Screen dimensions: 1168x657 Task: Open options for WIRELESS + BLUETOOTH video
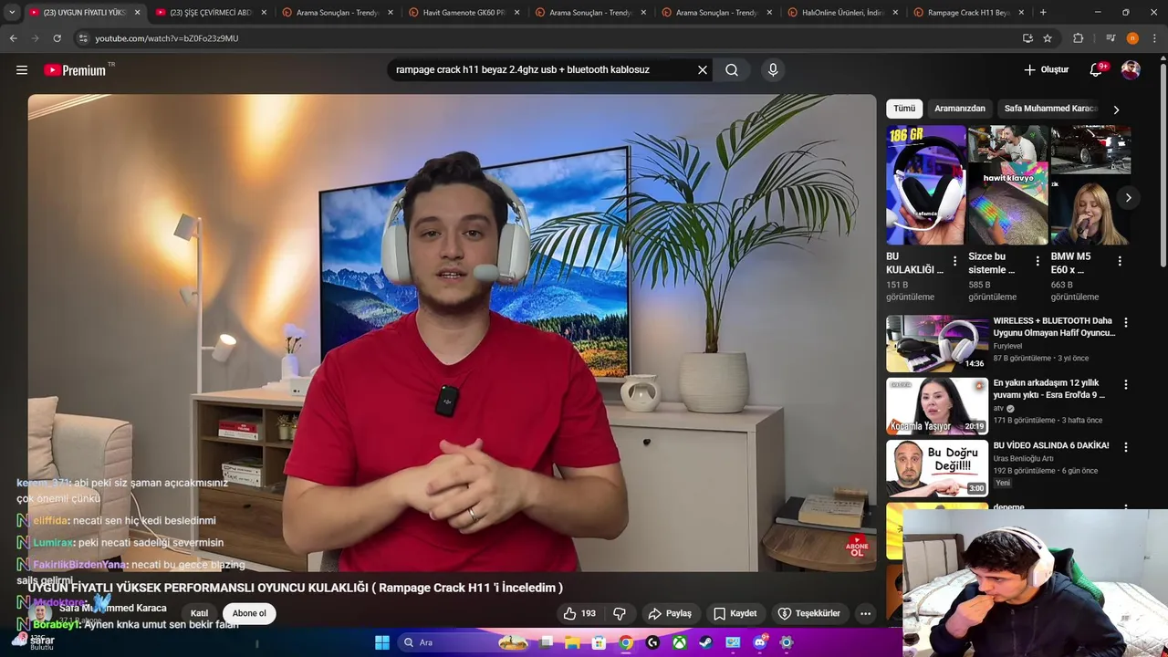coord(1126,323)
